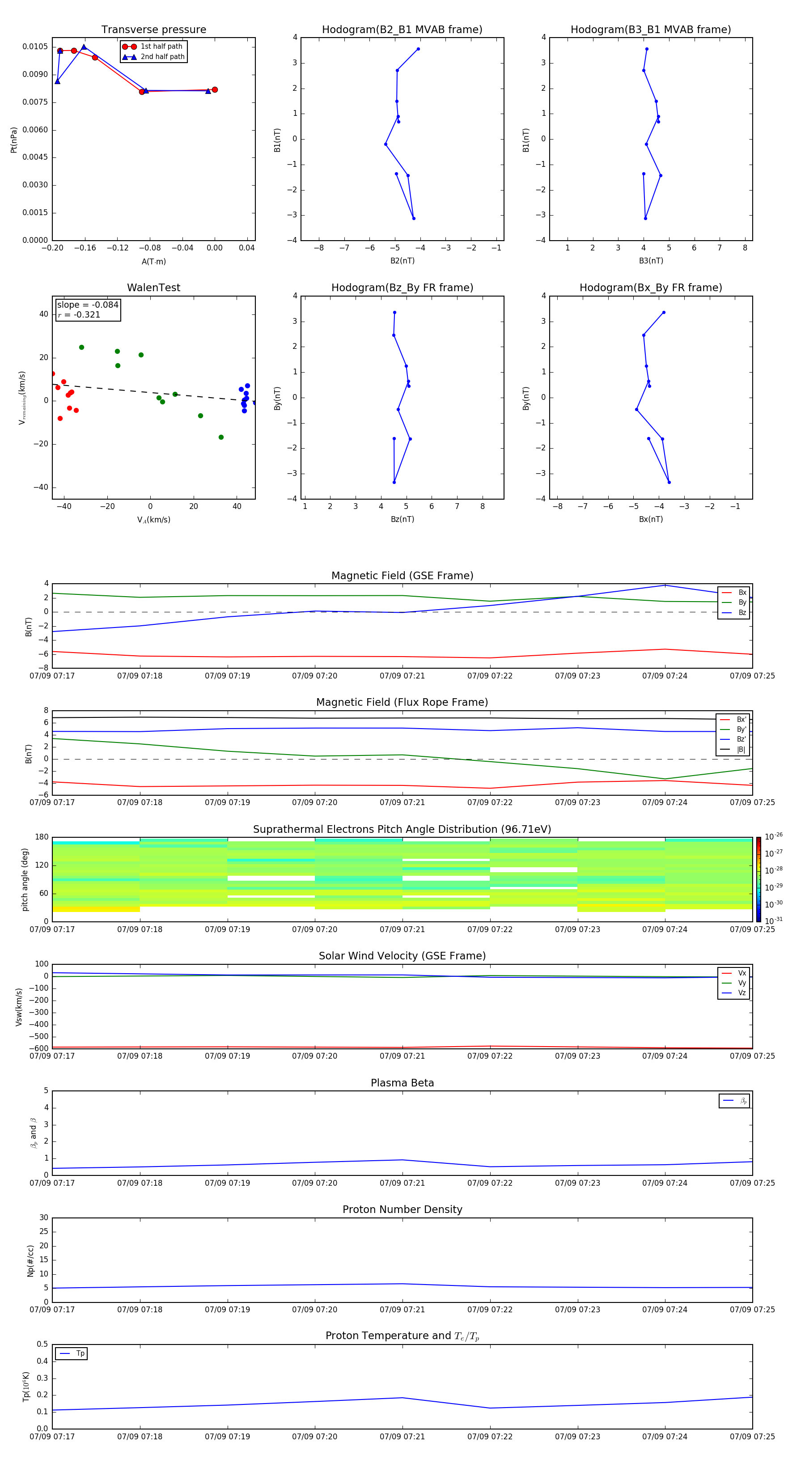Screen dimensions: 805x1476
Task: Click the 'Bx(nT)' x-axis label
Action: [x=651, y=519]
